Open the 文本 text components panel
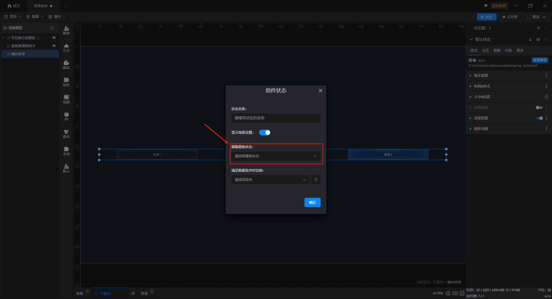552x299 pixels. click(66, 47)
